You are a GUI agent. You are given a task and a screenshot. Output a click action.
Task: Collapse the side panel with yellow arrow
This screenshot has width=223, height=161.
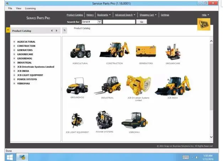coord(8,30)
